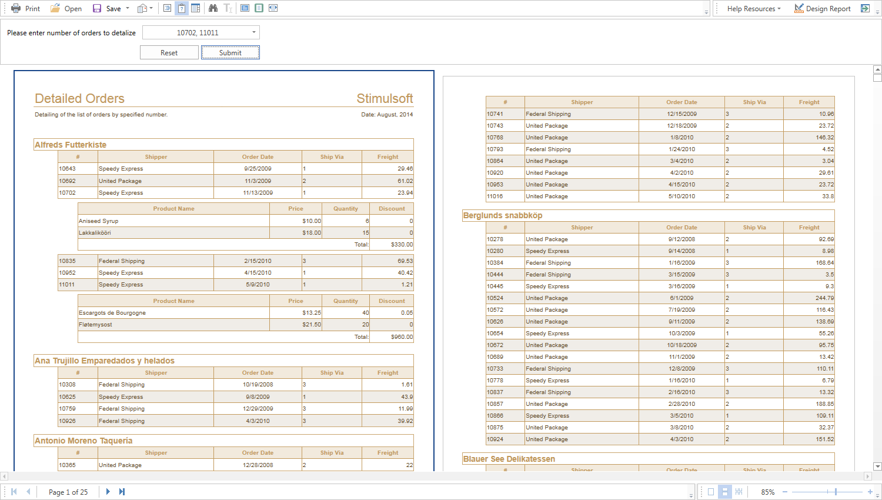The height and width of the screenshot is (500, 882).
Task: Click the zoom slider handle
Action: click(836, 492)
